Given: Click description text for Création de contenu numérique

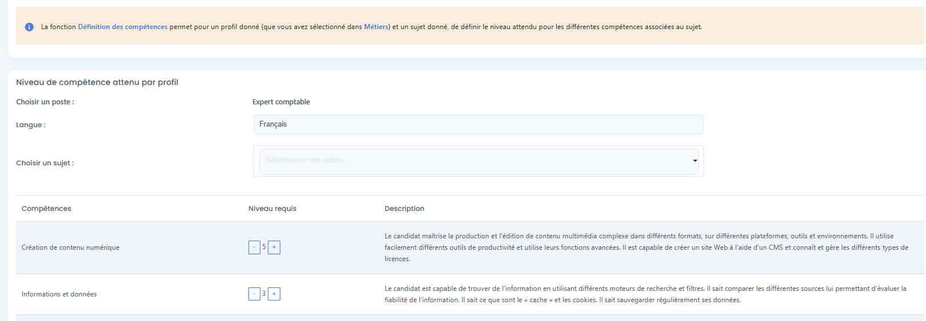Looking at the screenshot, I should 646,247.
